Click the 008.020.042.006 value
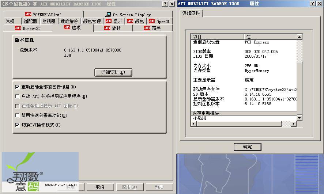 pyautogui.click(x=261, y=52)
